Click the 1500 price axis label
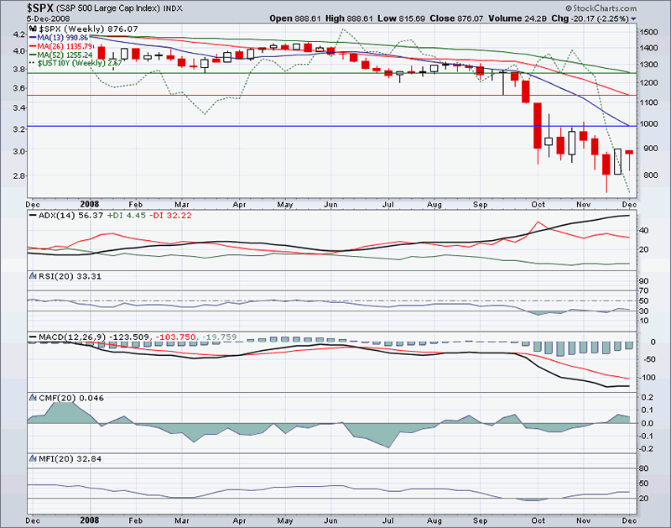Viewport: 671px width, 528px height. point(648,32)
